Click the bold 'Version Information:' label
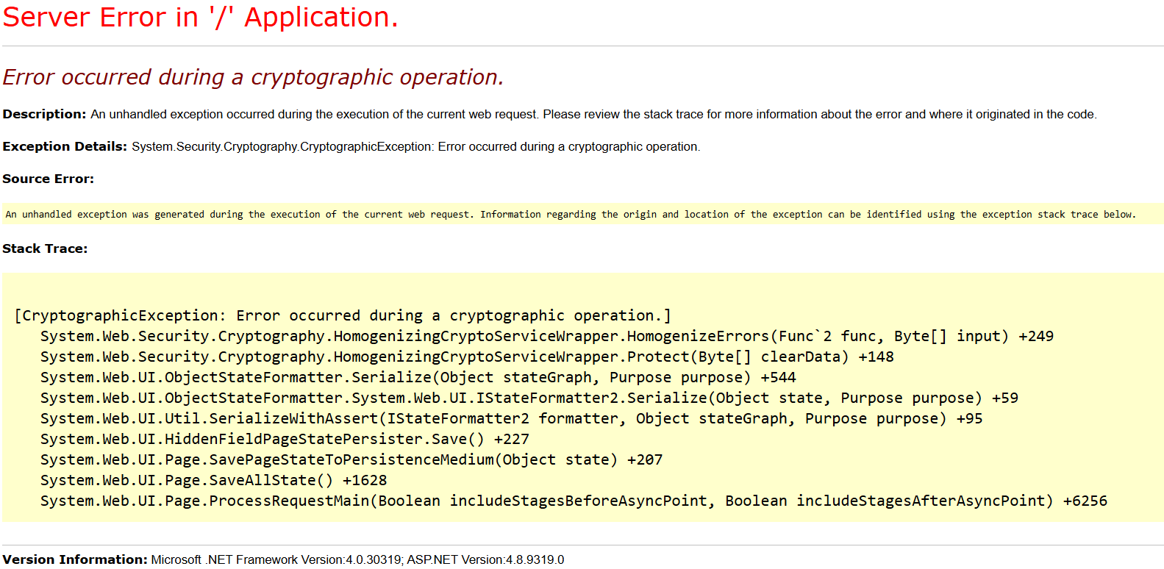The height and width of the screenshot is (569, 1164). pos(74,559)
